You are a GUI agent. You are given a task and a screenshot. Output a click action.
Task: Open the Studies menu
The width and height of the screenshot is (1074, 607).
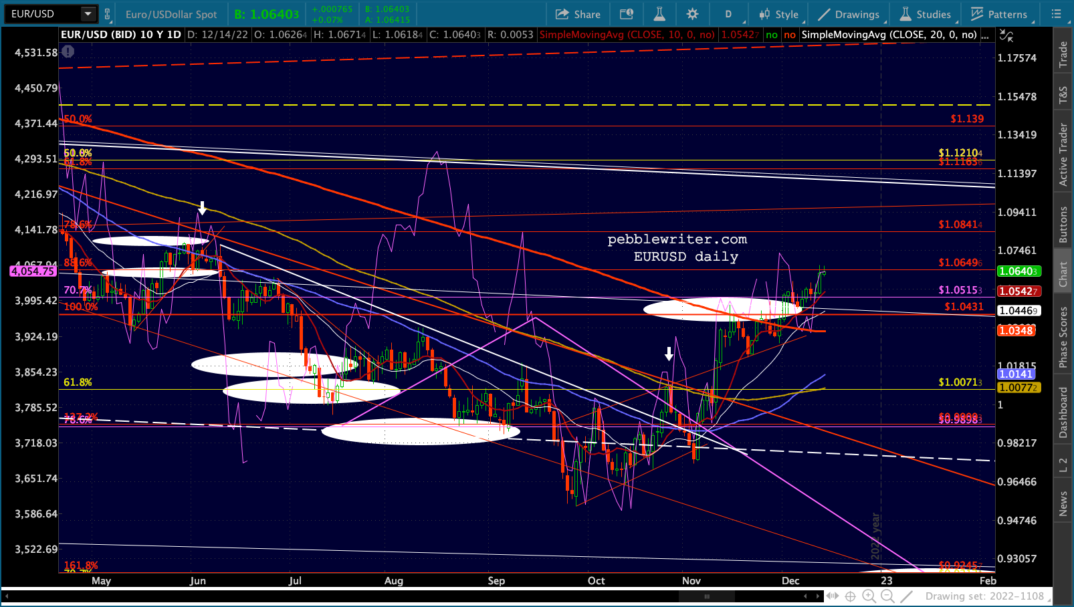click(926, 14)
